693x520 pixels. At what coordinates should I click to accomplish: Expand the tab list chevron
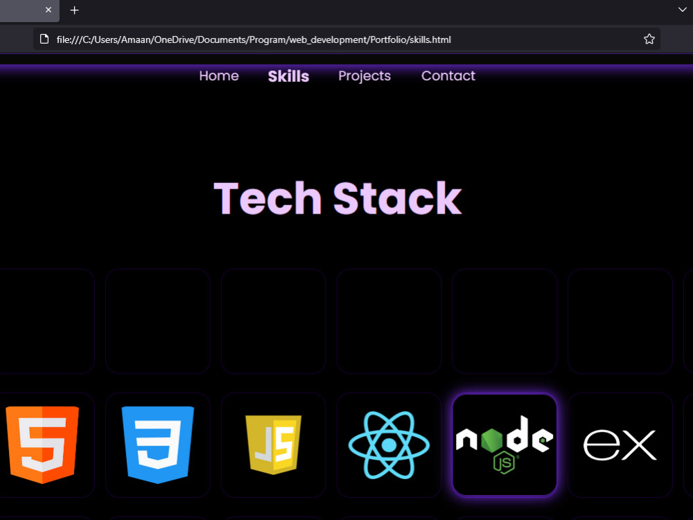[x=683, y=10]
